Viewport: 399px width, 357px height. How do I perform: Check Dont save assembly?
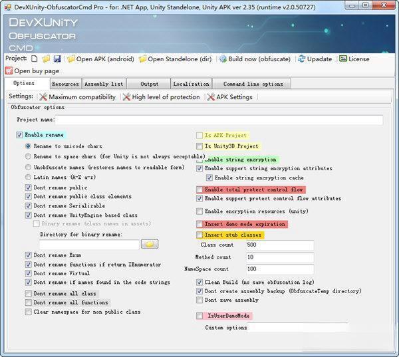pyautogui.click(x=199, y=300)
